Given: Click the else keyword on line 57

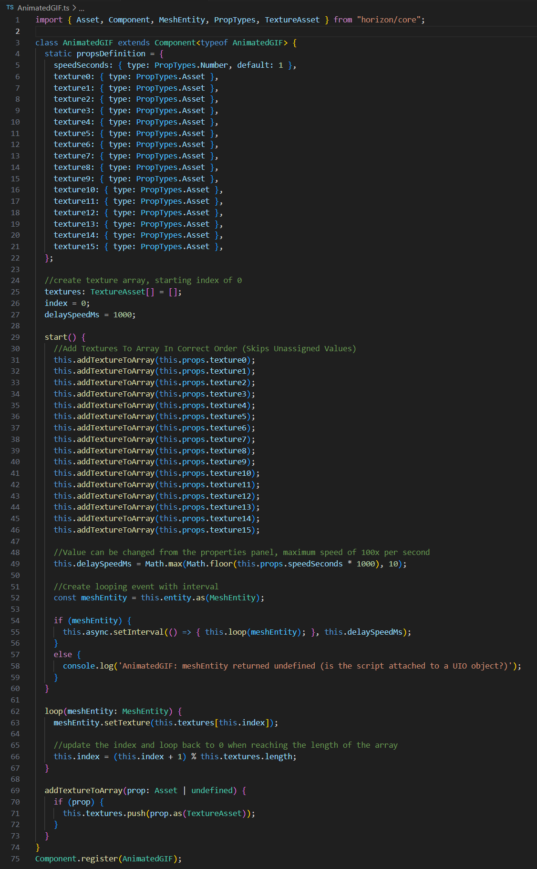Looking at the screenshot, I should pos(63,655).
